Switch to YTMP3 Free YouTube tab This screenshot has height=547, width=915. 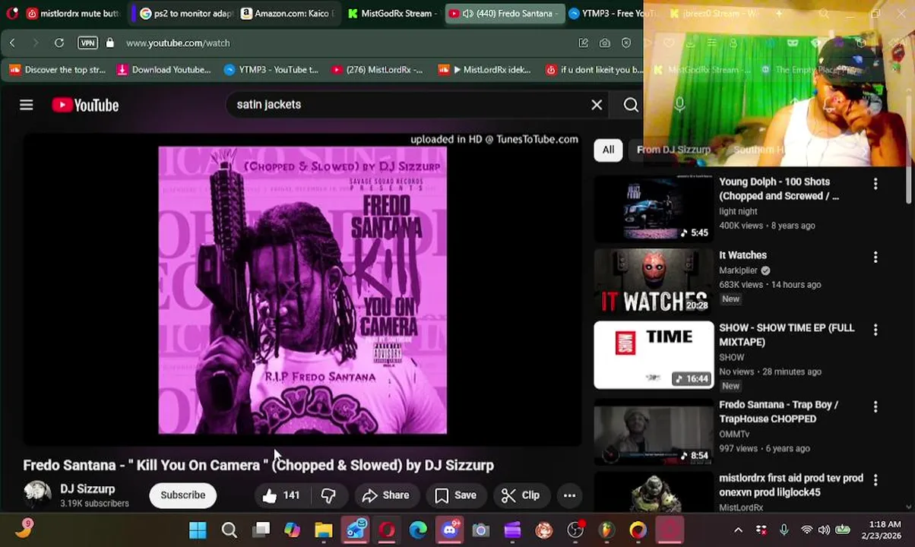pyautogui.click(x=613, y=14)
